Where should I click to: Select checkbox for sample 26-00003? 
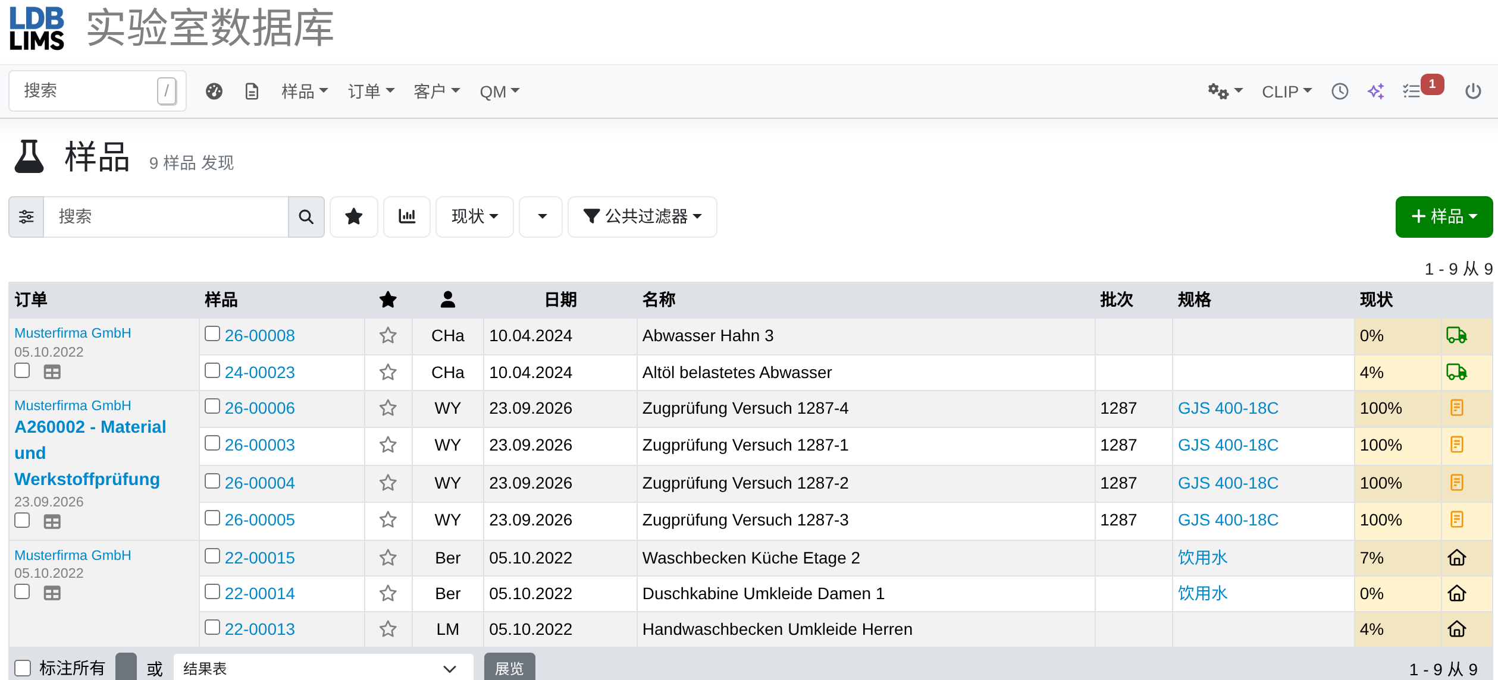coord(212,443)
